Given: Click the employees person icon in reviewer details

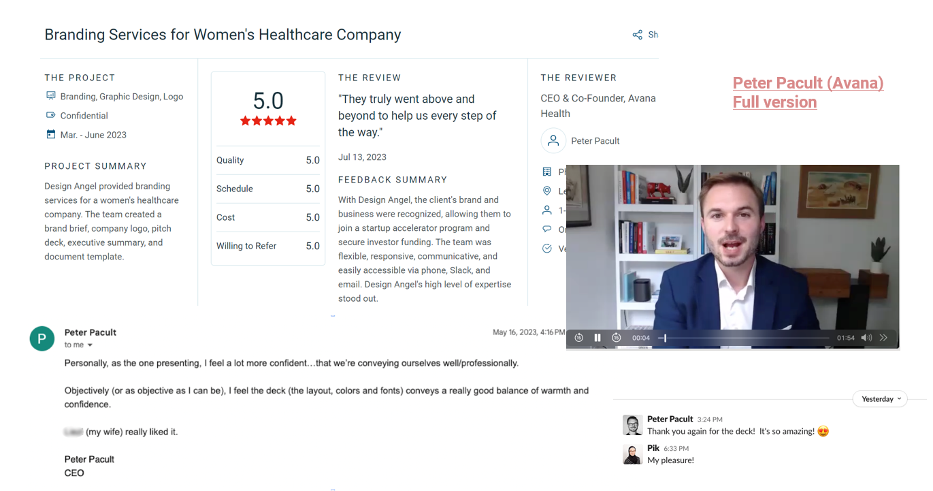Looking at the screenshot, I should click(x=546, y=210).
